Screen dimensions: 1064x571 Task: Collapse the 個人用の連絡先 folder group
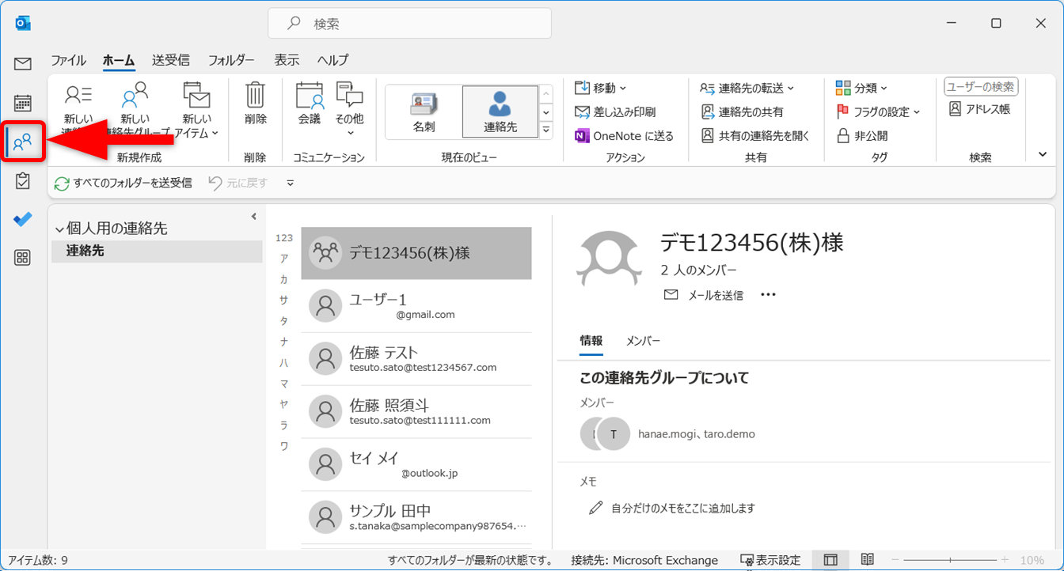[x=59, y=229]
